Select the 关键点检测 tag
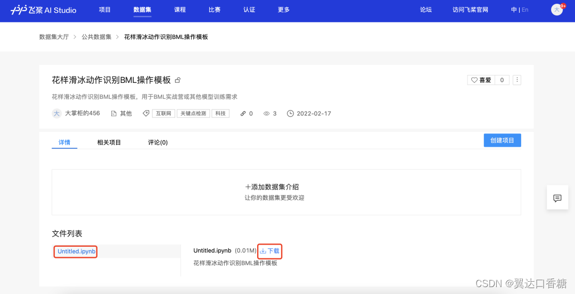Viewport: 575px width, 294px height. (x=193, y=113)
